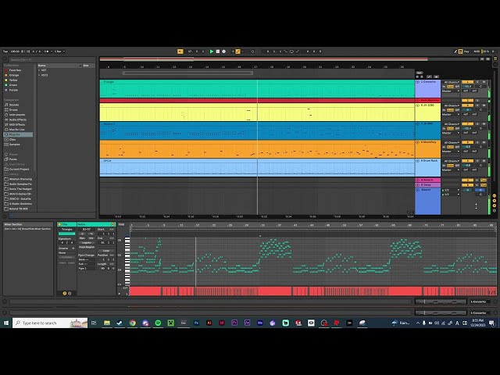Screen dimensions: 500x375
Task: Set the Concerto track monitor to Auto
Action: click(450, 87)
